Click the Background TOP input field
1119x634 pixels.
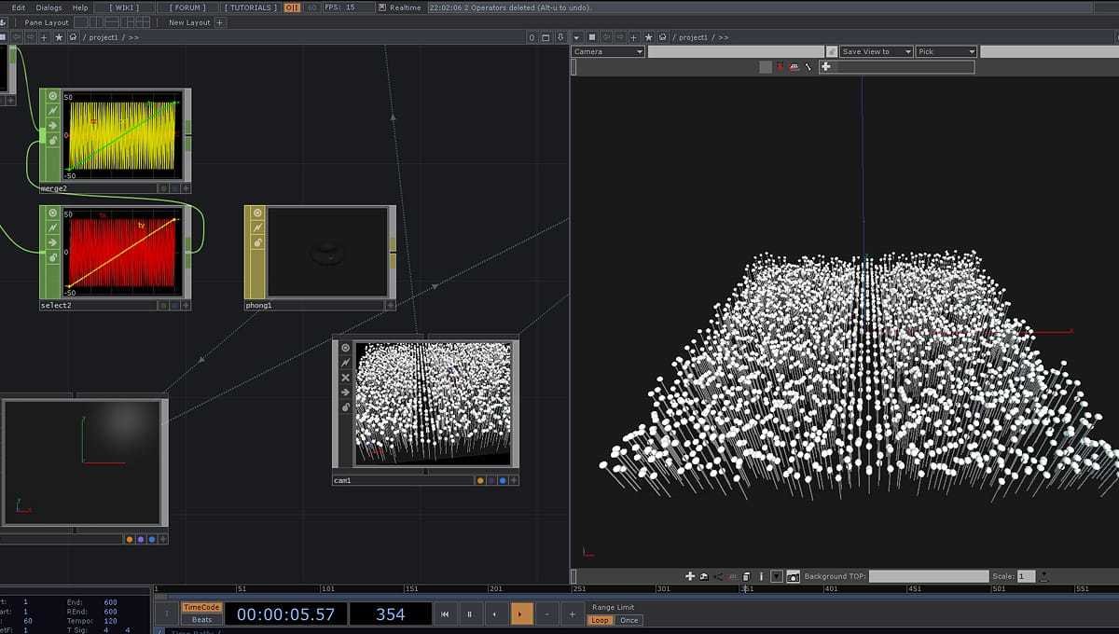click(x=928, y=576)
